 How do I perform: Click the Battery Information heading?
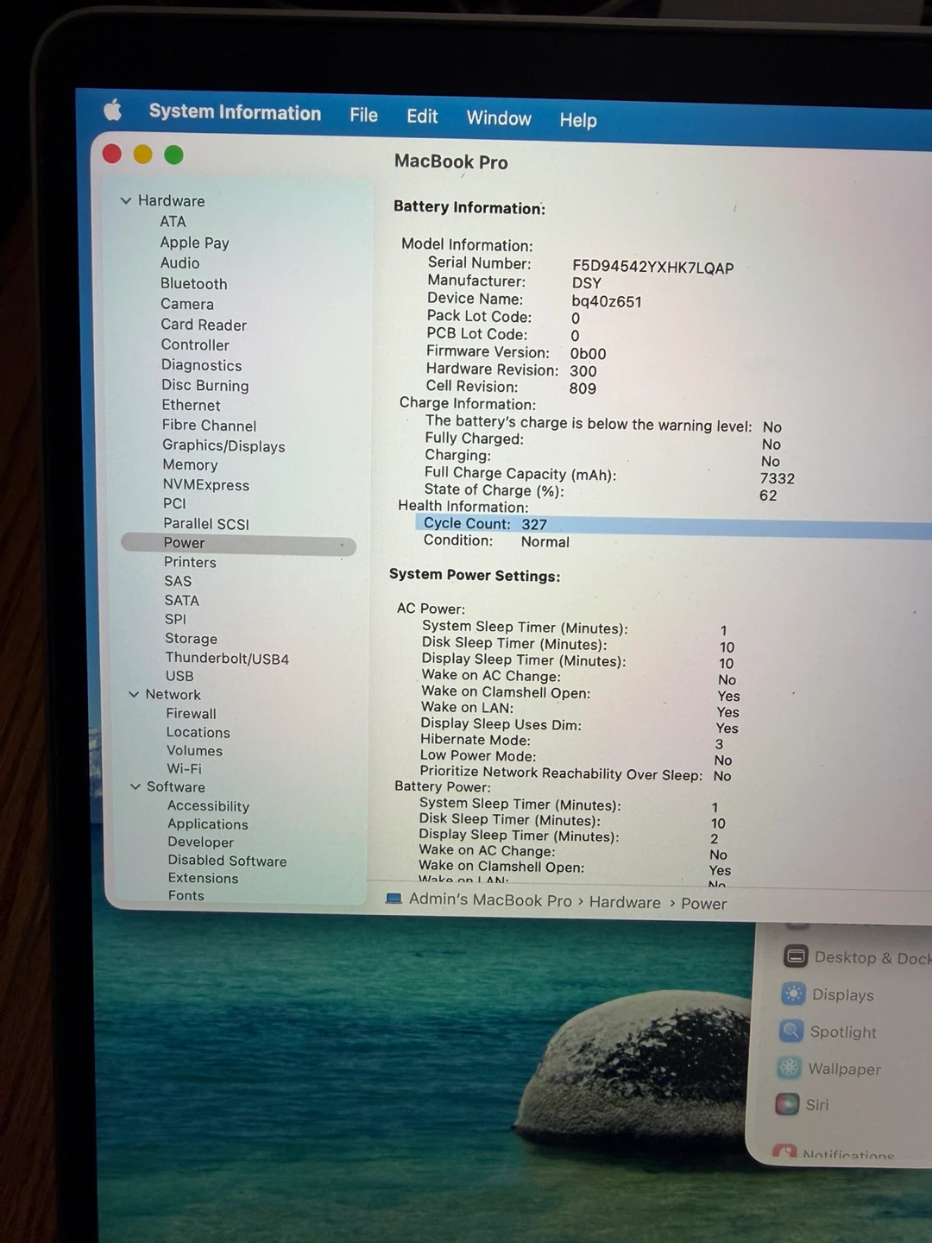[x=469, y=207]
